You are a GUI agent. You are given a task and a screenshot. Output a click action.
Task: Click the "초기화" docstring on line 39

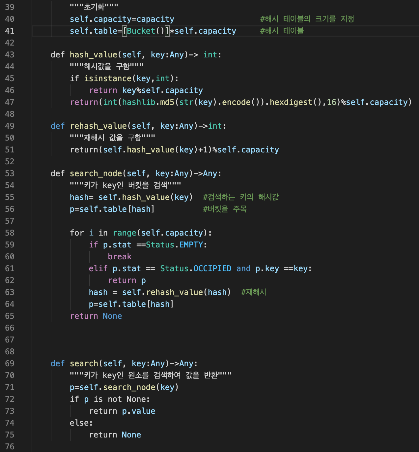click(94, 7)
